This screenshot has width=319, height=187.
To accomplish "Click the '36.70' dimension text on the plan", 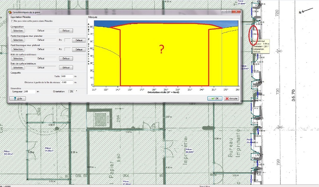I will point(293,95).
